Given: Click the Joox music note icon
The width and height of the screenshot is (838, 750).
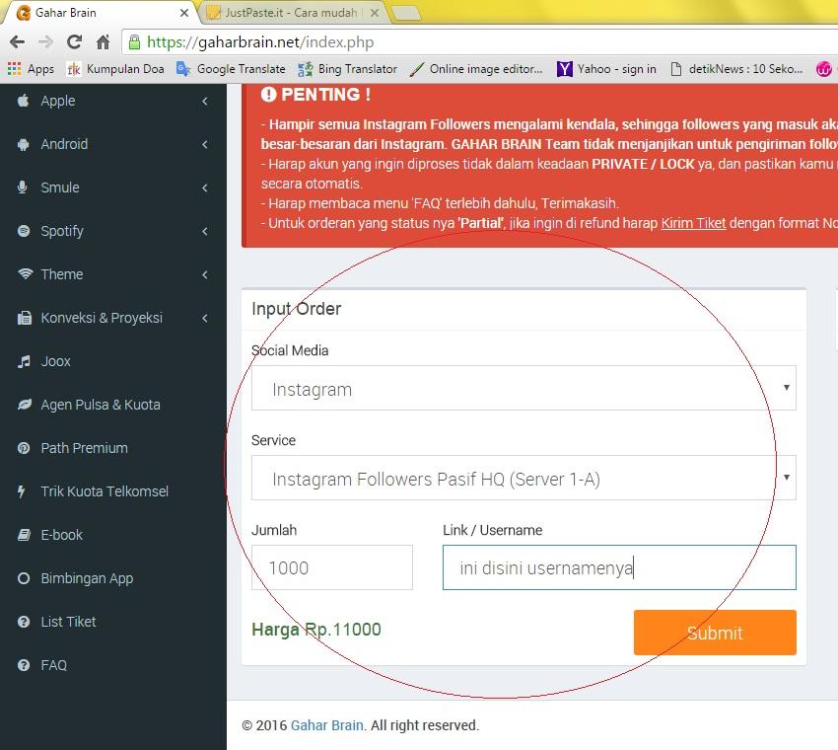Looking at the screenshot, I should (x=24, y=361).
